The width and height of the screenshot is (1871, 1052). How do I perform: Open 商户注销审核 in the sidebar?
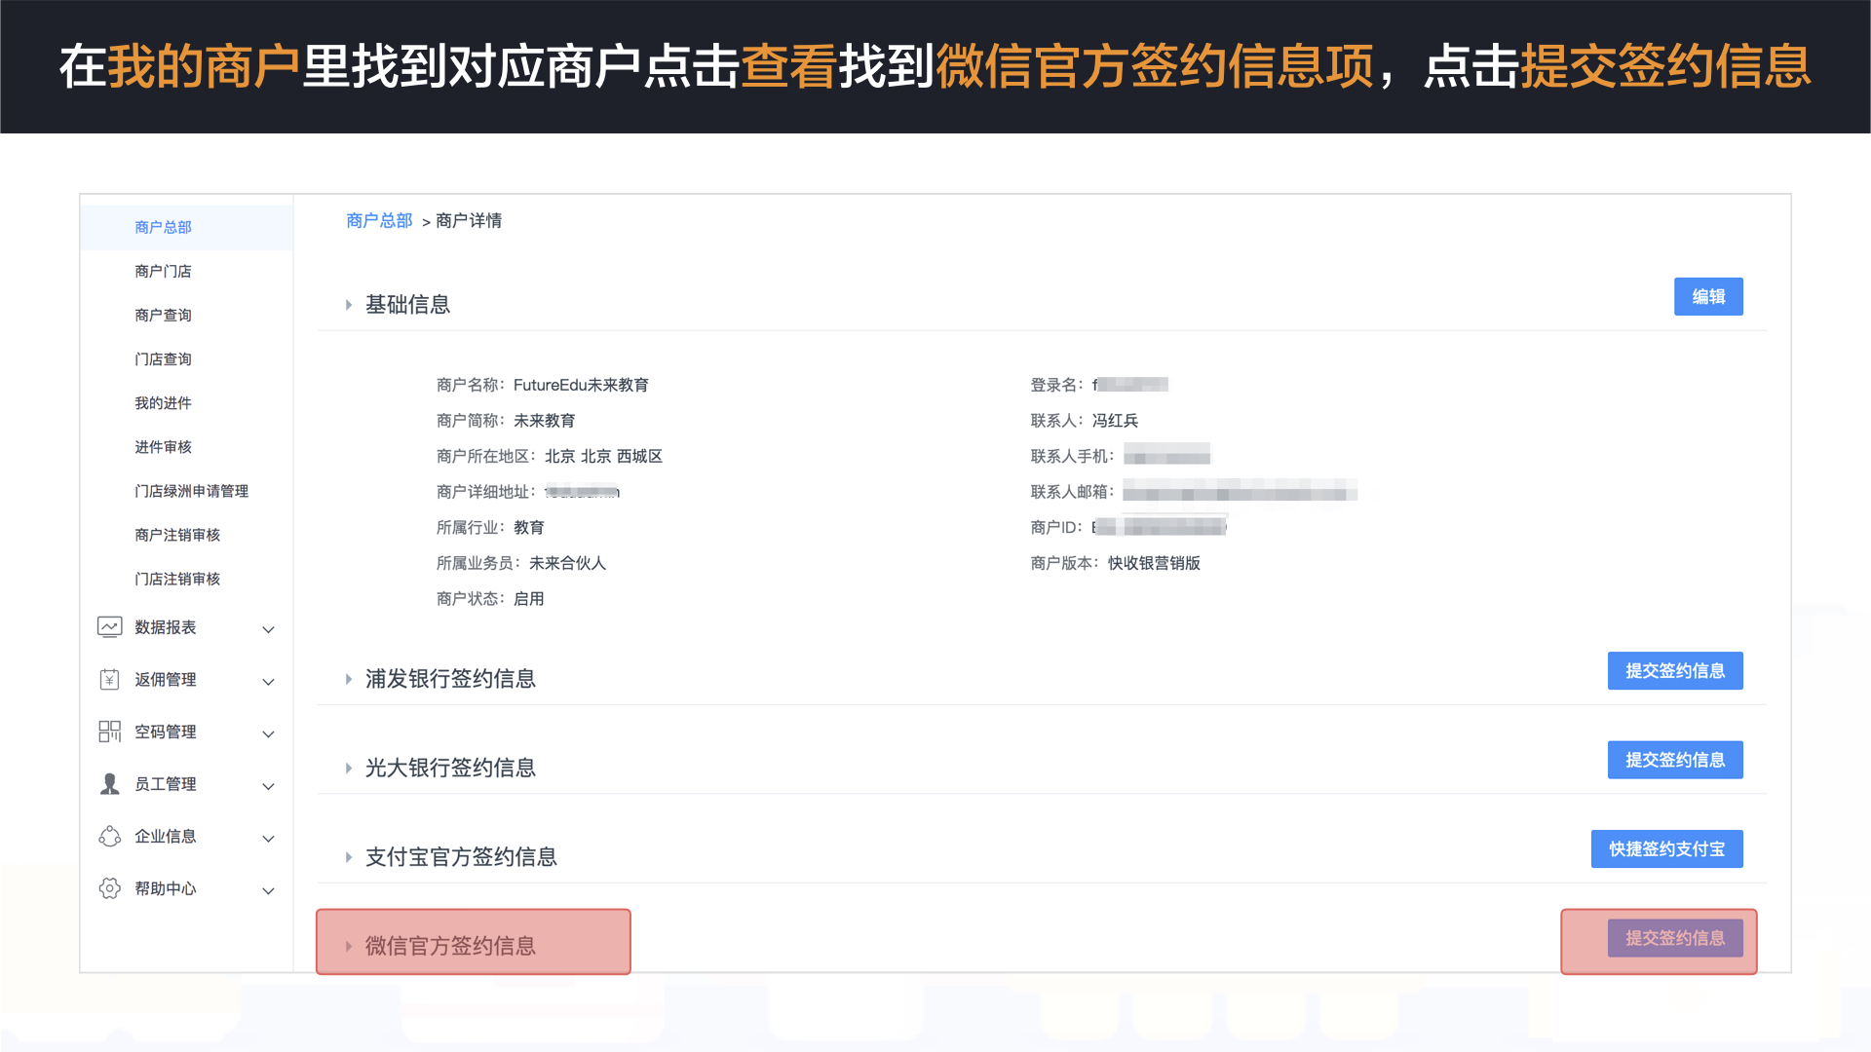[x=177, y=535]
